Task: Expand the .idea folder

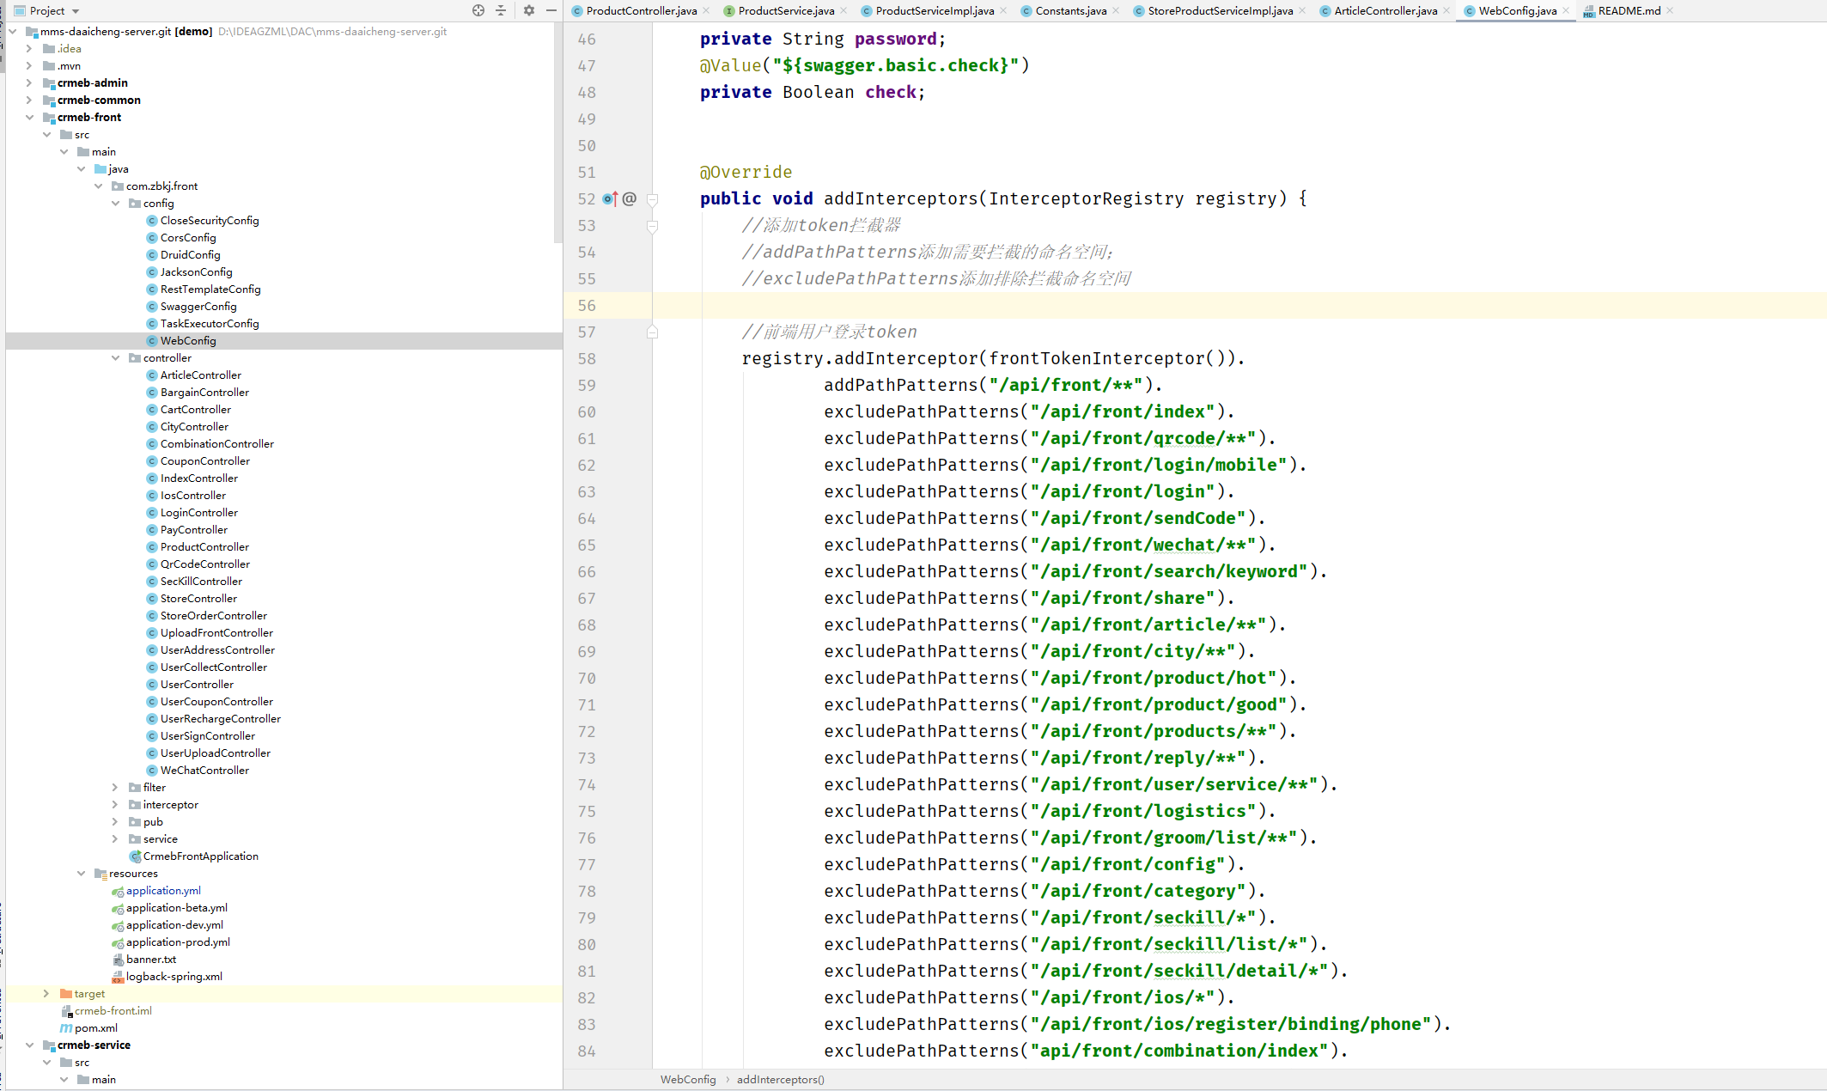Action: click(x=29, y=49)
